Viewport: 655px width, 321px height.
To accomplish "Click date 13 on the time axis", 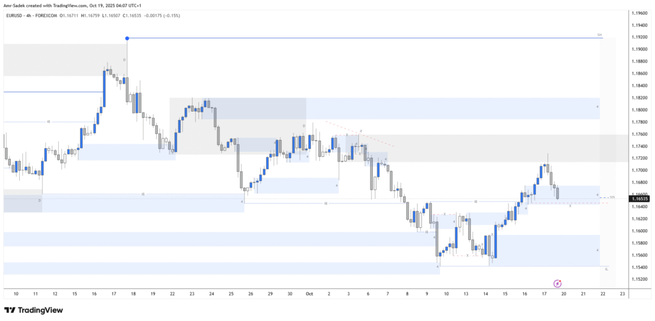I will 466,294.
